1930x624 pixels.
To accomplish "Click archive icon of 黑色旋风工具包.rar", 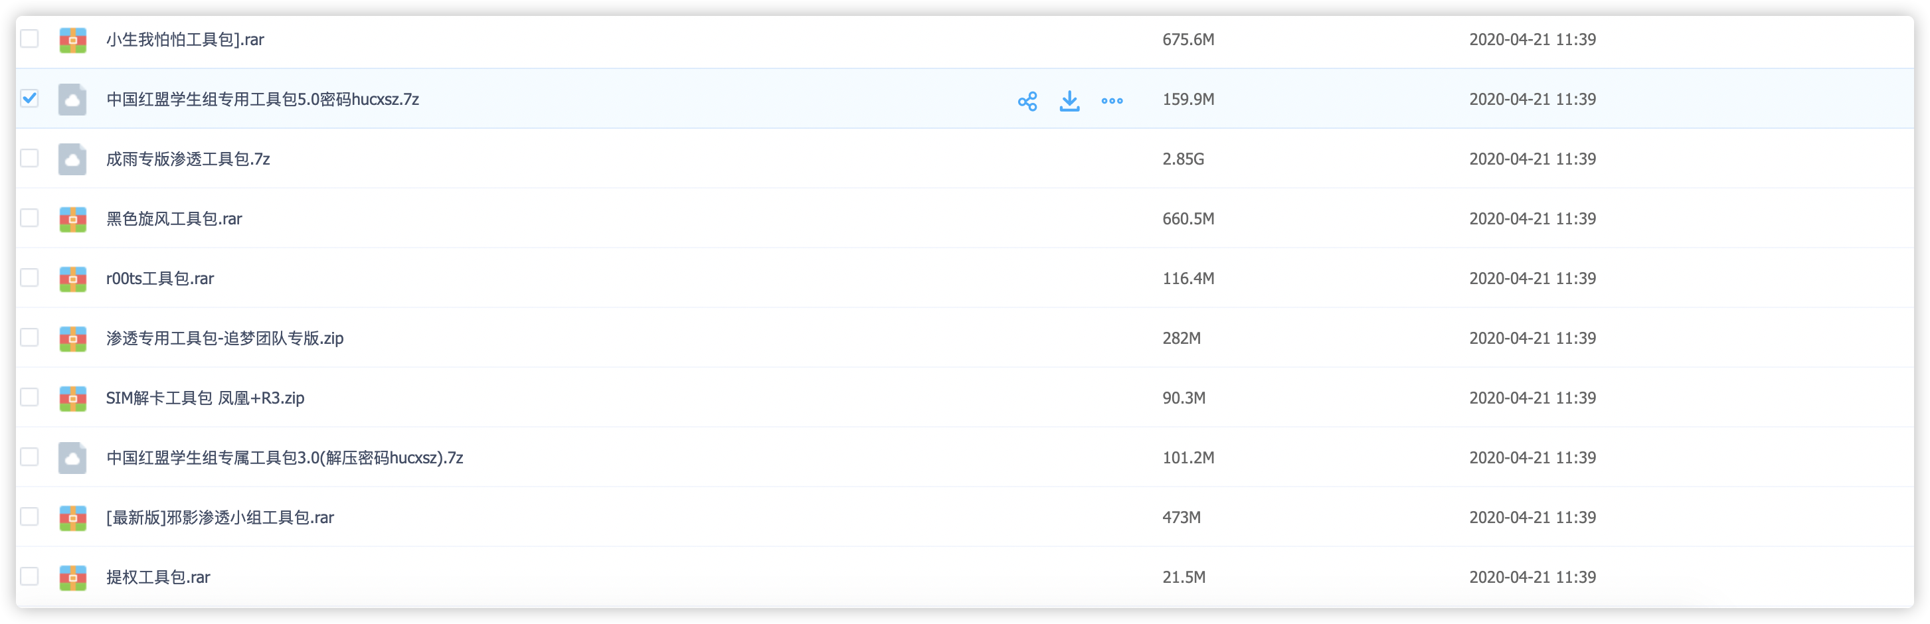I will click(72, 219).
